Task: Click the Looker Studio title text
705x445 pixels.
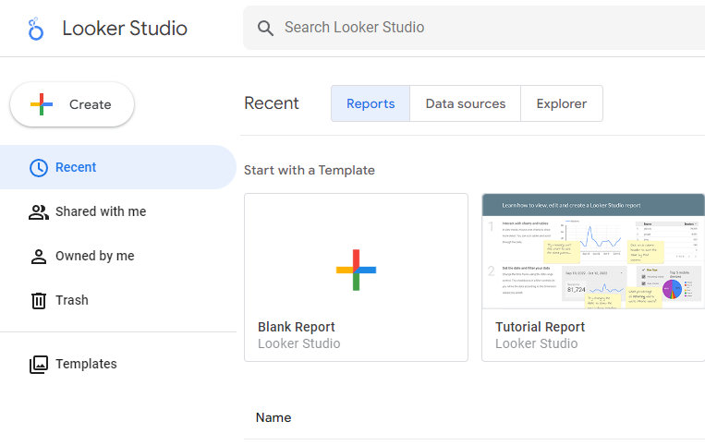Action: coord(125,29)
